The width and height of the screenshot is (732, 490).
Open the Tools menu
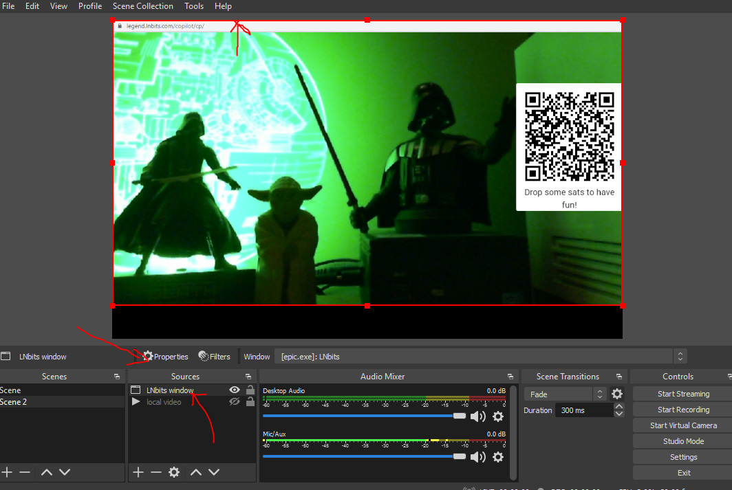click(x=194, y=6)
